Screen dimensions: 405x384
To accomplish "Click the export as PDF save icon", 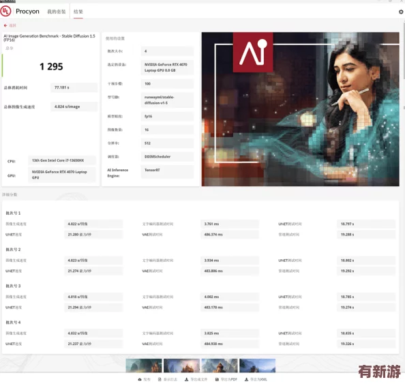I will (217, 379).
